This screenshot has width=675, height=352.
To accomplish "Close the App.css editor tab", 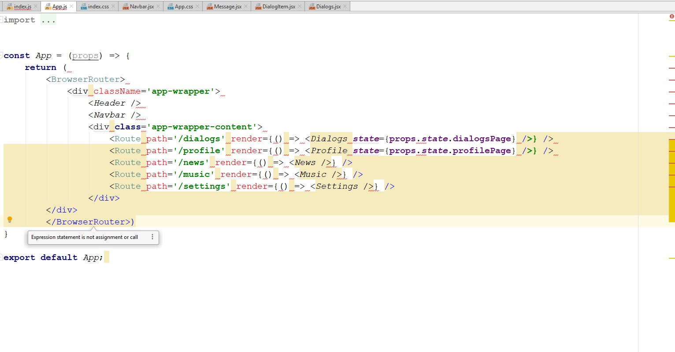I will click(197, 7).
